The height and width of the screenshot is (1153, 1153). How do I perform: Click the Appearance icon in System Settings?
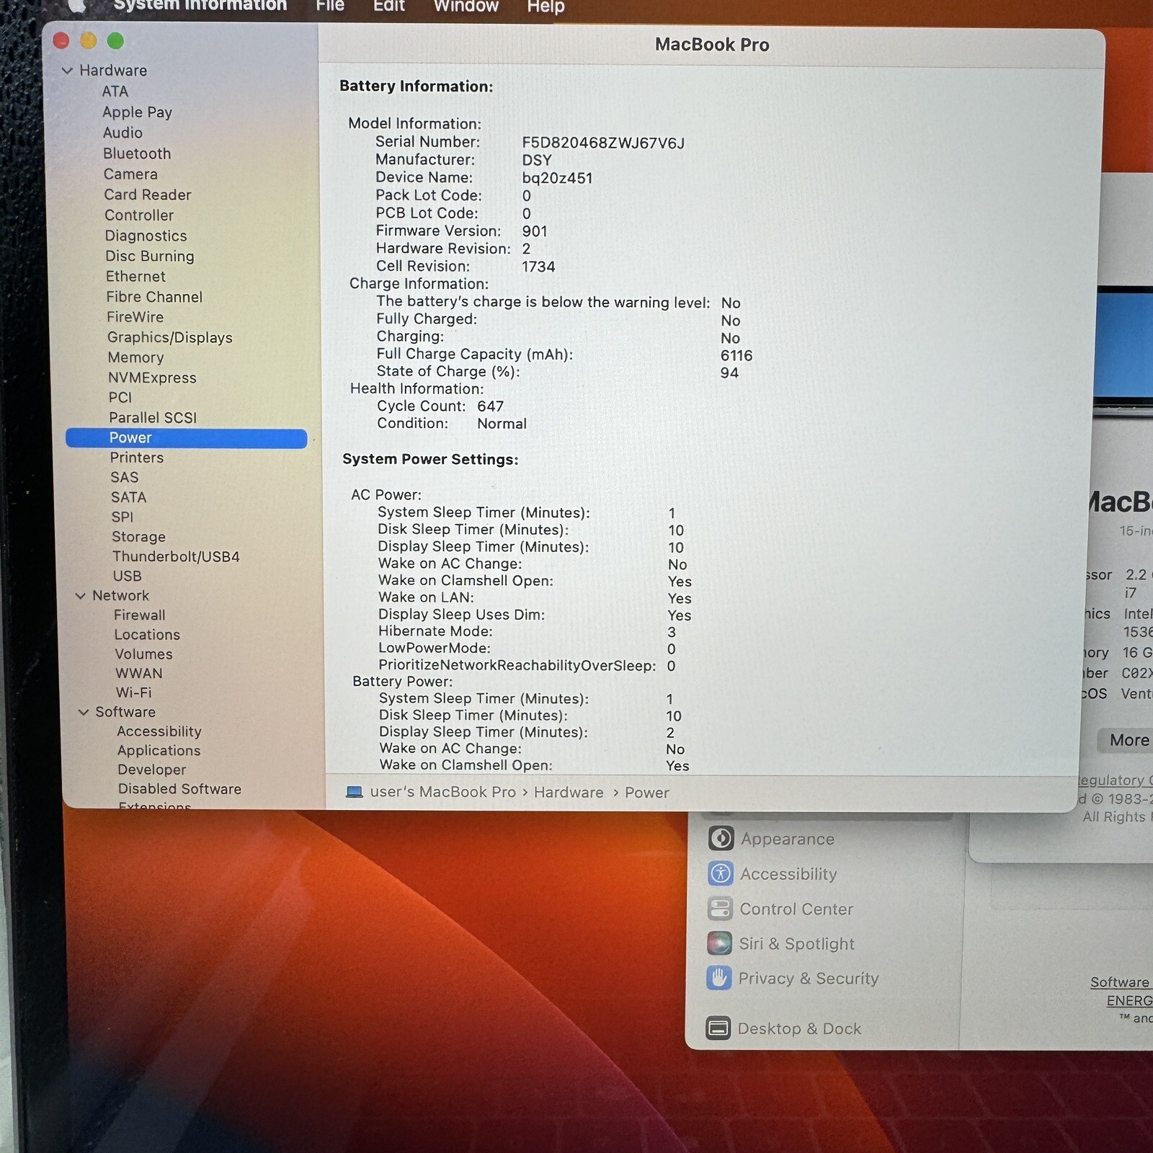pyautogui.click(x=721, y=838)
